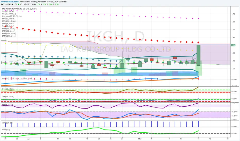Viewport: 240px width, 141px height.
Task: Click the 16 date axis label
Action: point(198,139)
